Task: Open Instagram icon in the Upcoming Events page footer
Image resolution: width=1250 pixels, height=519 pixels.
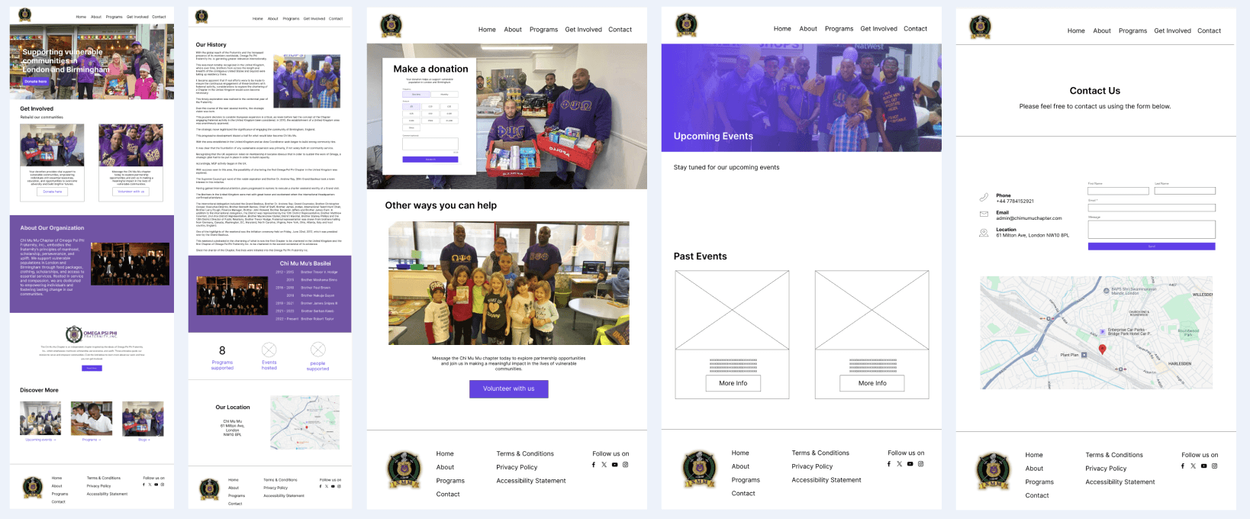Action: click(x=920, y=464)
